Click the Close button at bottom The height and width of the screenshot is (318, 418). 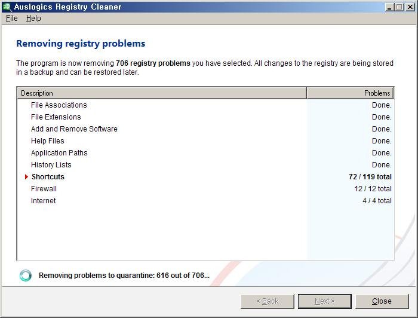382,301
